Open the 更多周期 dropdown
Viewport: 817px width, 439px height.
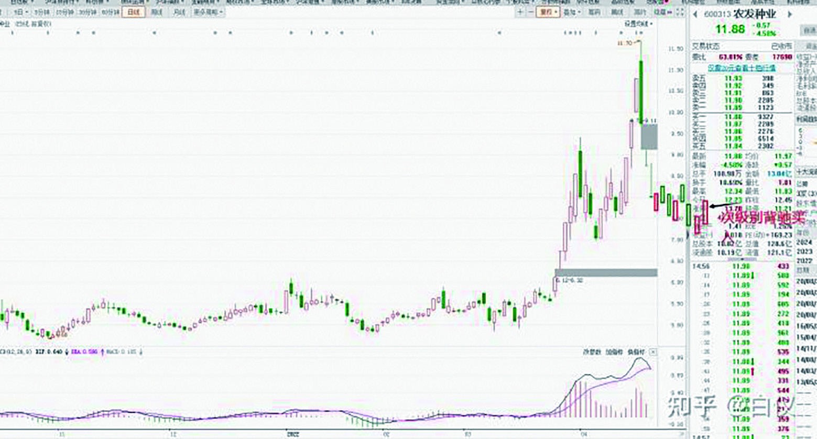208,12
